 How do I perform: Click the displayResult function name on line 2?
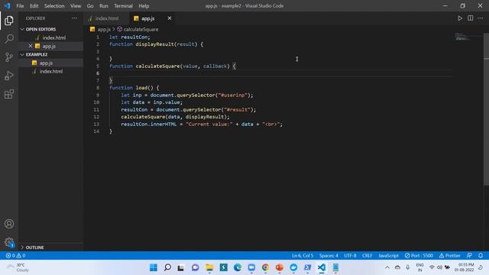point(154,44)
